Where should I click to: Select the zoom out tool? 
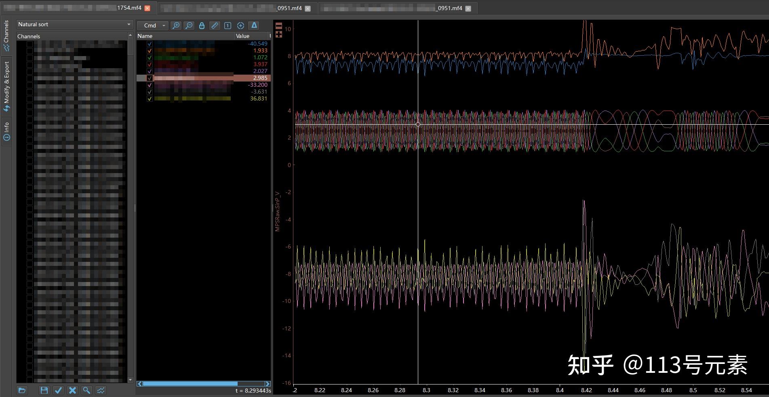188,25
